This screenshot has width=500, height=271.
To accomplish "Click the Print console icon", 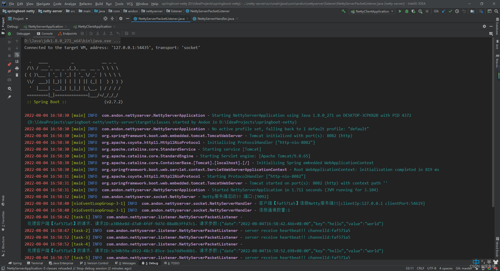I will tap(17, 68).
